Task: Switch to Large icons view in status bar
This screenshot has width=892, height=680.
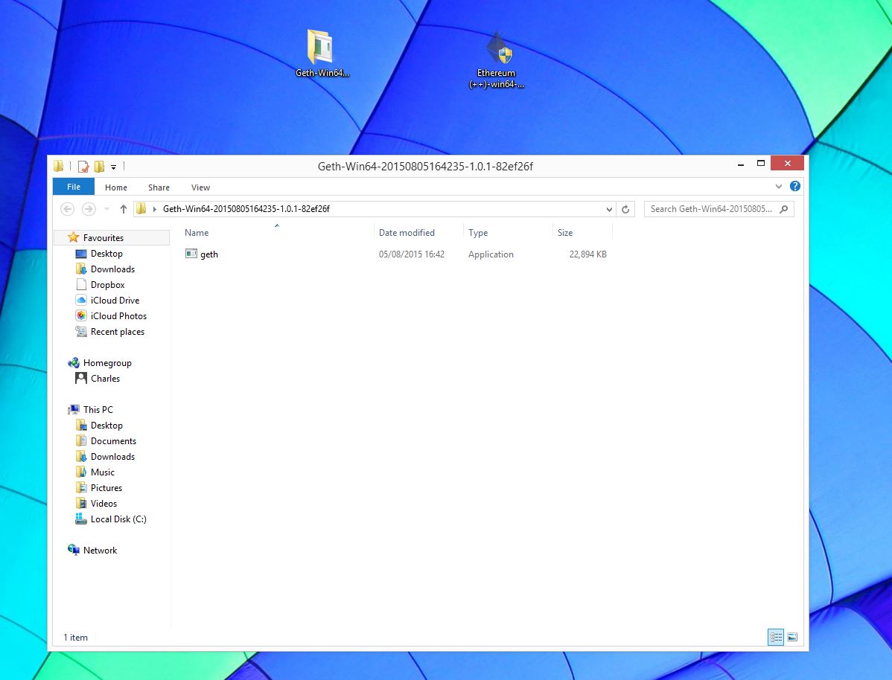Action: click(x=792, y=638)
